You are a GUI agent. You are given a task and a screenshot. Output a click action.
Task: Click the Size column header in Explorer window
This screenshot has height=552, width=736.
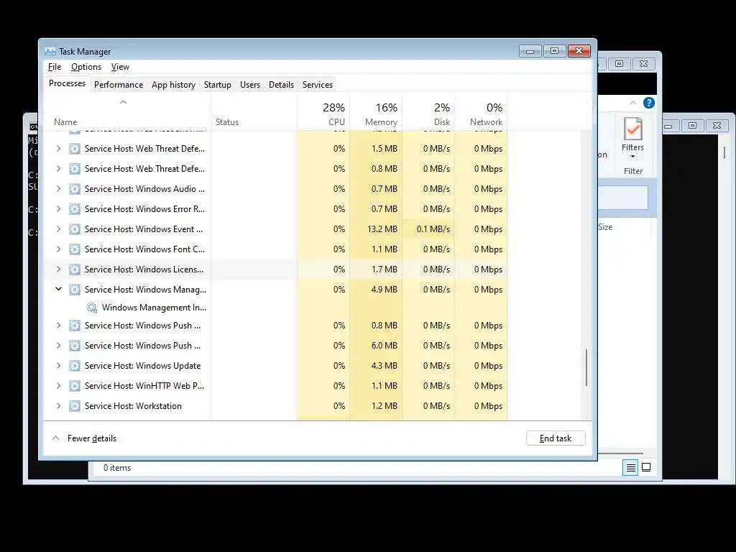point(605,227)
